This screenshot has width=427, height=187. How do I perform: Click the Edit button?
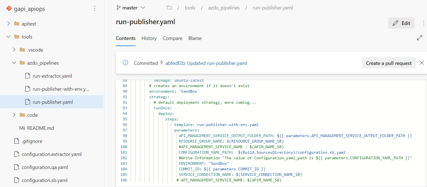coord(401,23)
